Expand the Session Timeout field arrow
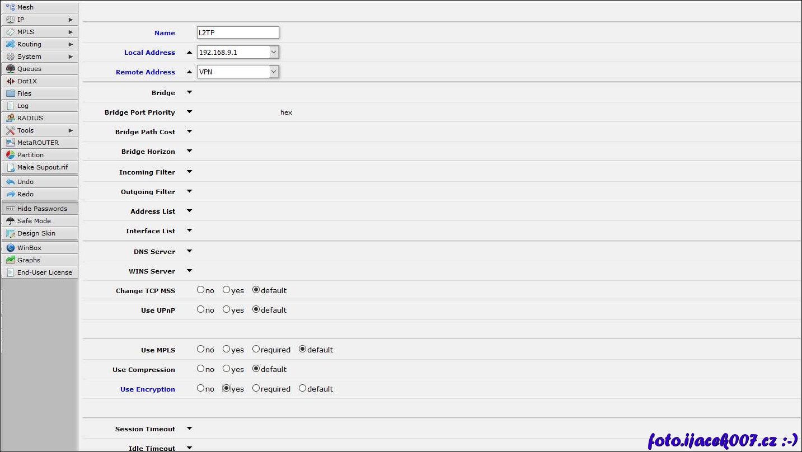 tap(189, 429)
